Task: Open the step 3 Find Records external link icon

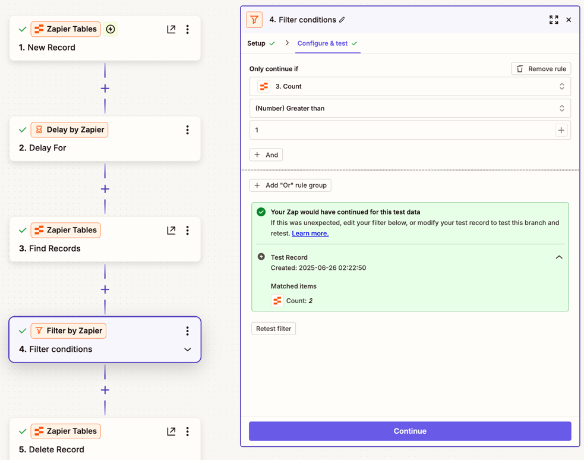Action: coord(171,230)
